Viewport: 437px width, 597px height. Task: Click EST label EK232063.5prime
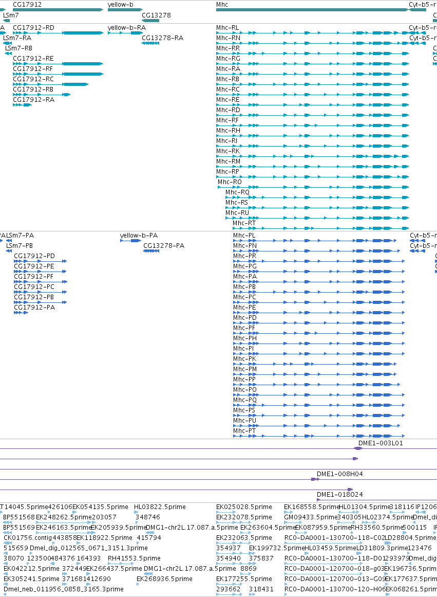[244, 538]
